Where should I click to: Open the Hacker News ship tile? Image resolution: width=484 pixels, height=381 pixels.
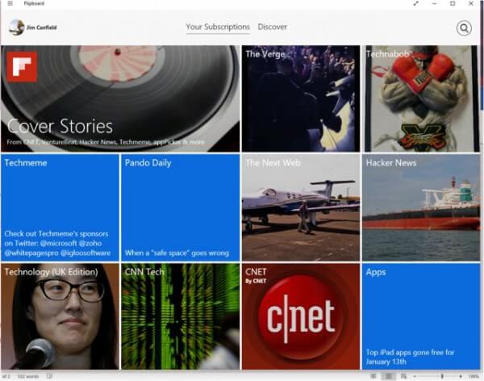click(x=421, y=207)
